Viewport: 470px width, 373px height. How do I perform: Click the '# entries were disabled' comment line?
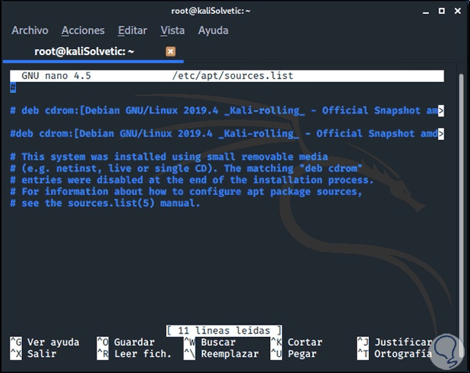tap(192, 180)
